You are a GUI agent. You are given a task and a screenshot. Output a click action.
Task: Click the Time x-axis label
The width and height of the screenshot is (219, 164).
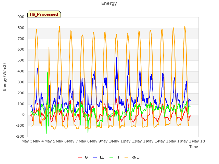194,147
